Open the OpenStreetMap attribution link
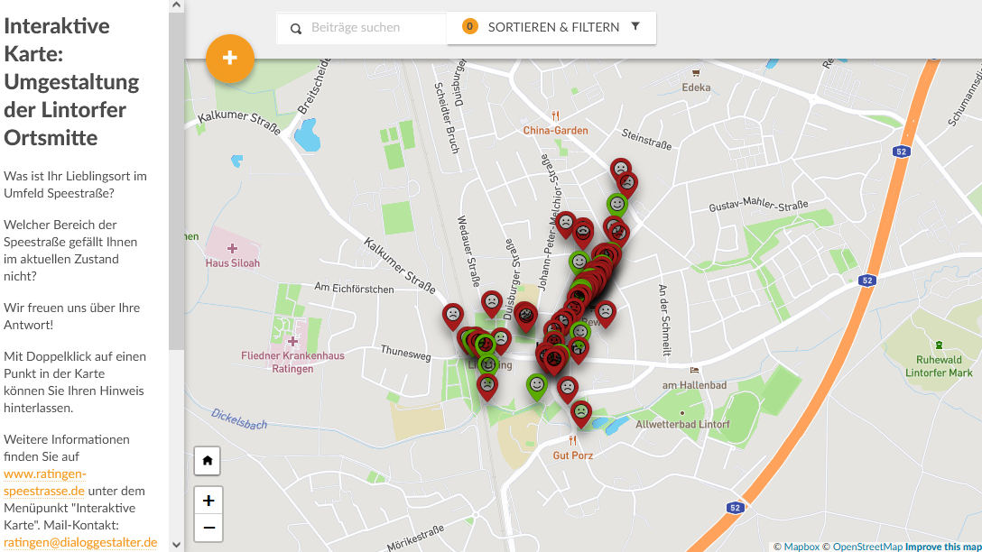The height and width of the screenshot is (552, 982). (x=866, y=547)
